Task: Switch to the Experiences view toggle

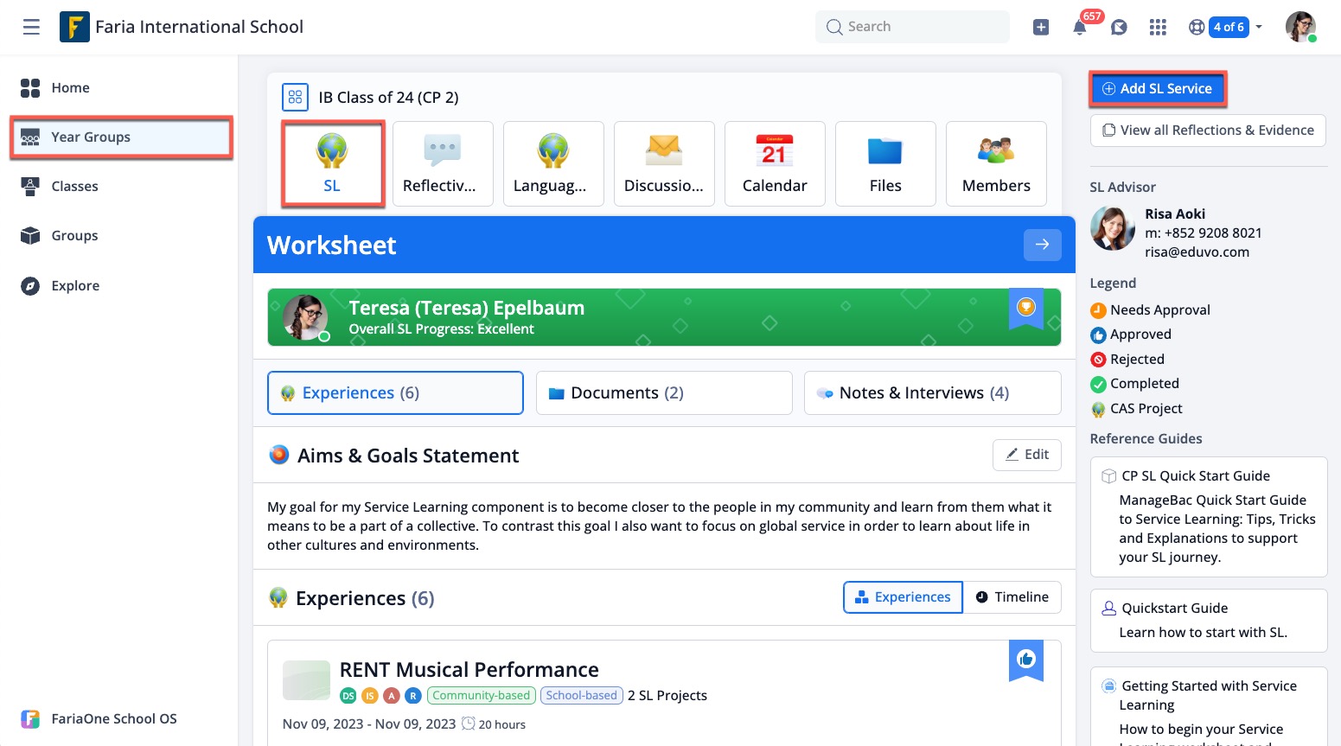Action: click(902, 596)
